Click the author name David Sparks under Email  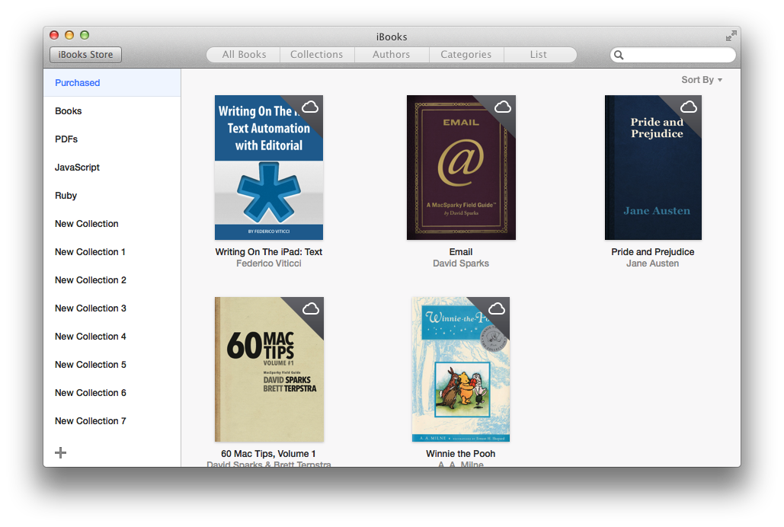click(x=461, y=263)
